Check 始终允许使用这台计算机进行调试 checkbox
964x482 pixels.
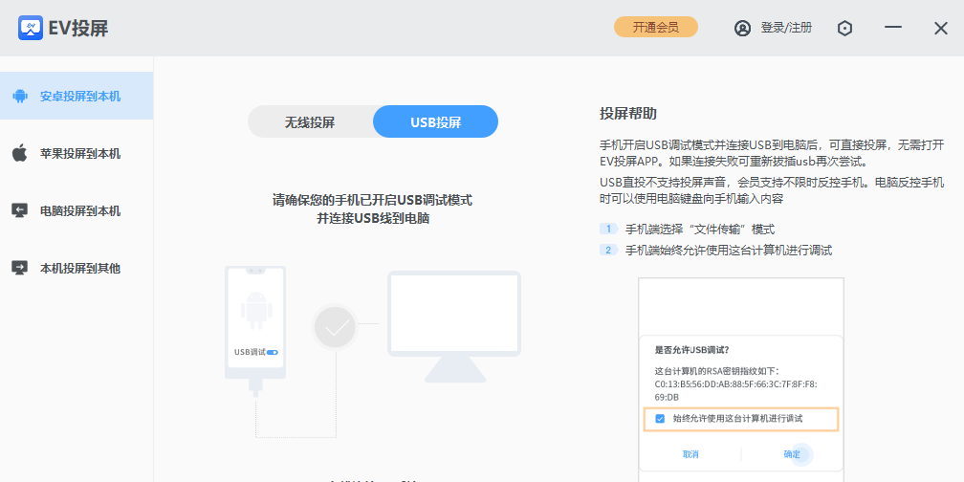pyautogui.click(x=660, y=419)
